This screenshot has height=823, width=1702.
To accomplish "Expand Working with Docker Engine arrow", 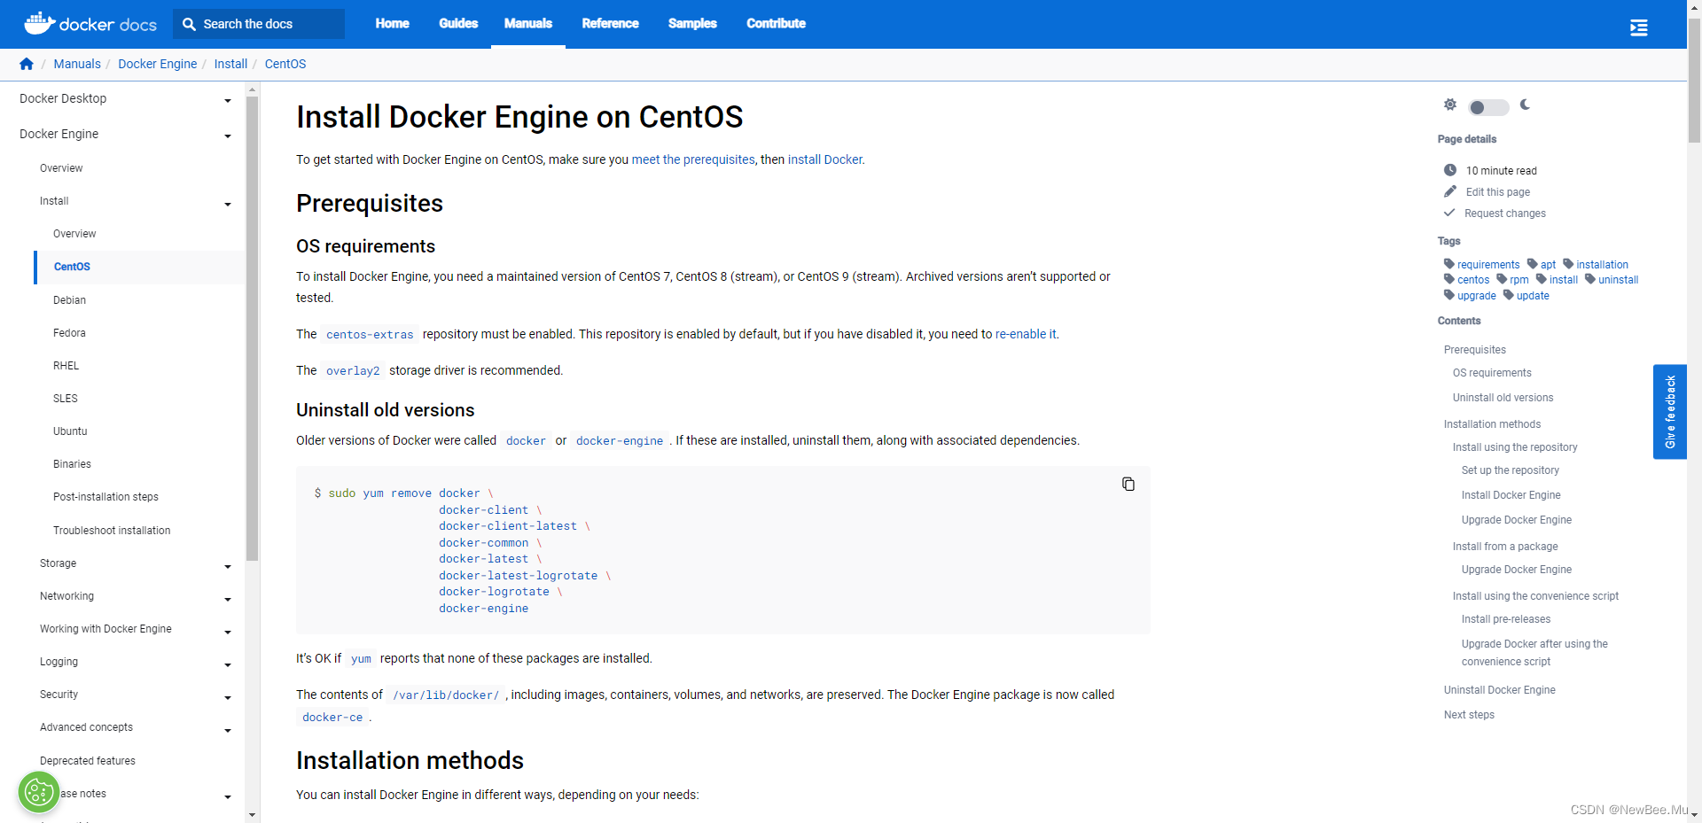I will pos(228,633).
